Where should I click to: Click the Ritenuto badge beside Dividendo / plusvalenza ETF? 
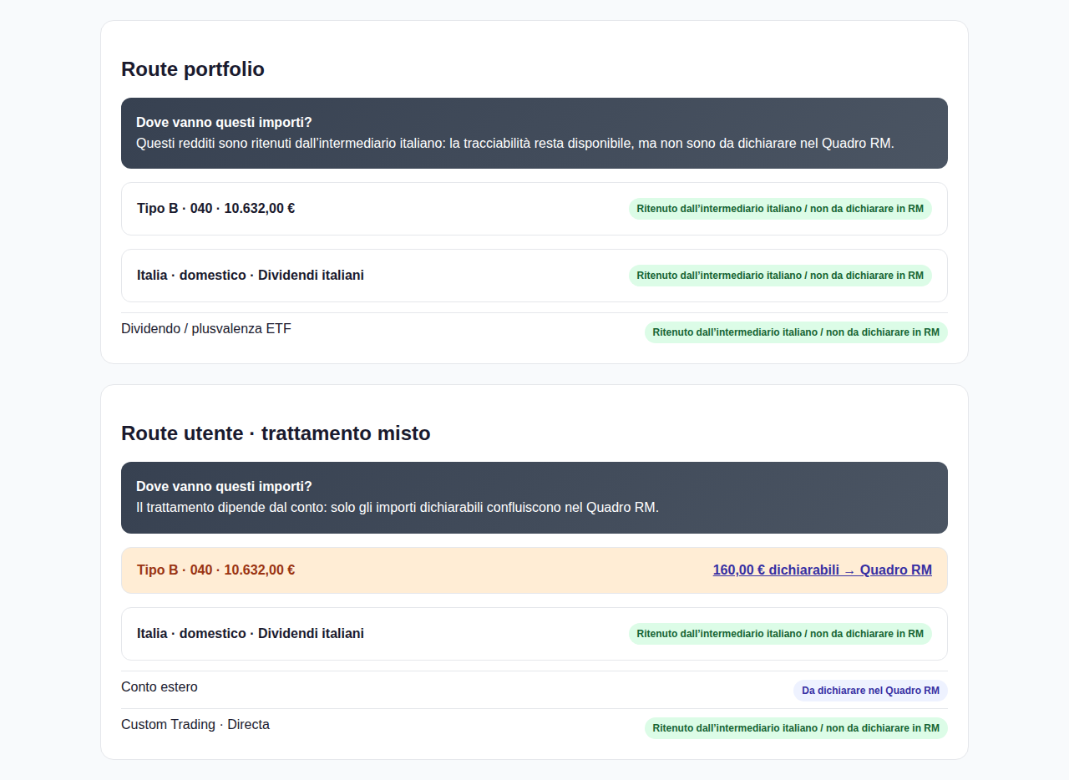pyautogui.click(x=796, y=332)
